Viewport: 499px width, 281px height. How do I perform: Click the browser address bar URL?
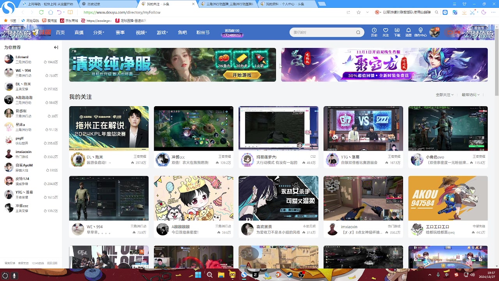[122, 12]
